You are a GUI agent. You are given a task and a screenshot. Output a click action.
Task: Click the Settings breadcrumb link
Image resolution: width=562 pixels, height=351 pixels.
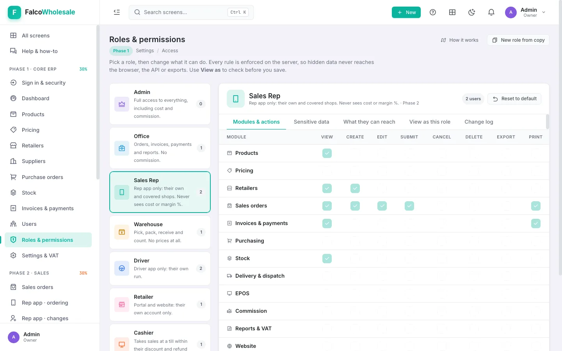[x=145, y=51]
